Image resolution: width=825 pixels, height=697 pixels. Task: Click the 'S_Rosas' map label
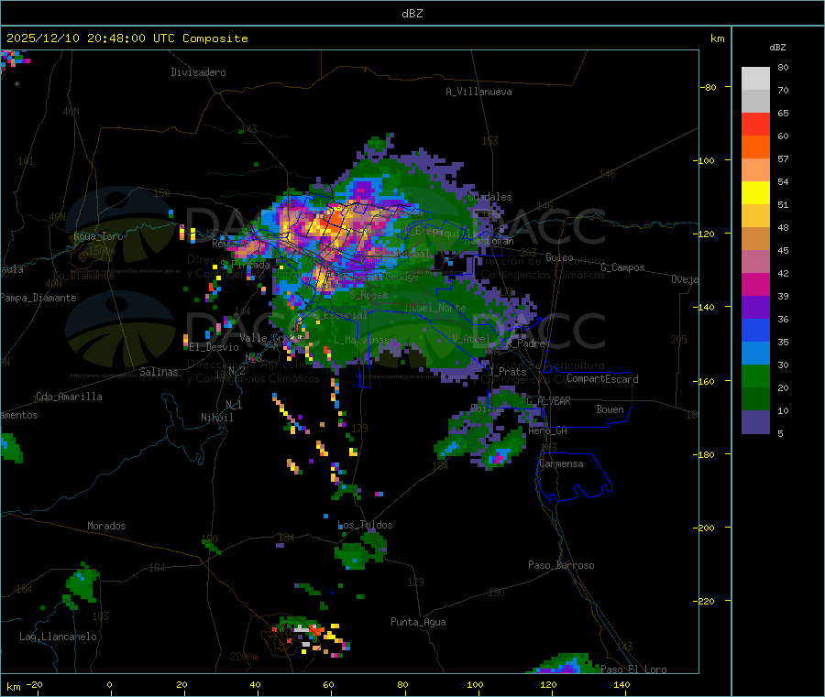pos(368,295)
